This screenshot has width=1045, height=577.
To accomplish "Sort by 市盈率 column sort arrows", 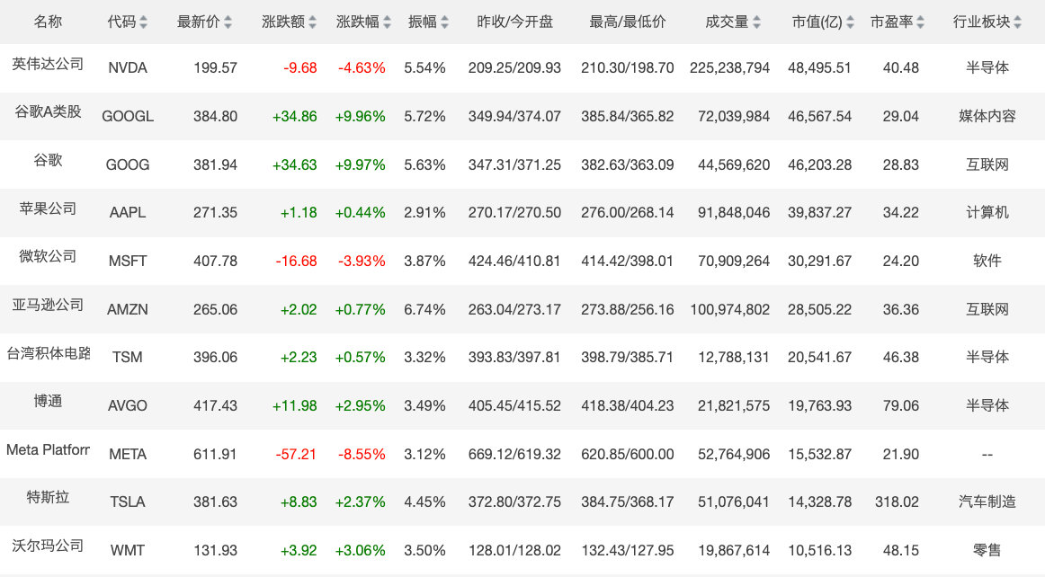I will point(920,22).
